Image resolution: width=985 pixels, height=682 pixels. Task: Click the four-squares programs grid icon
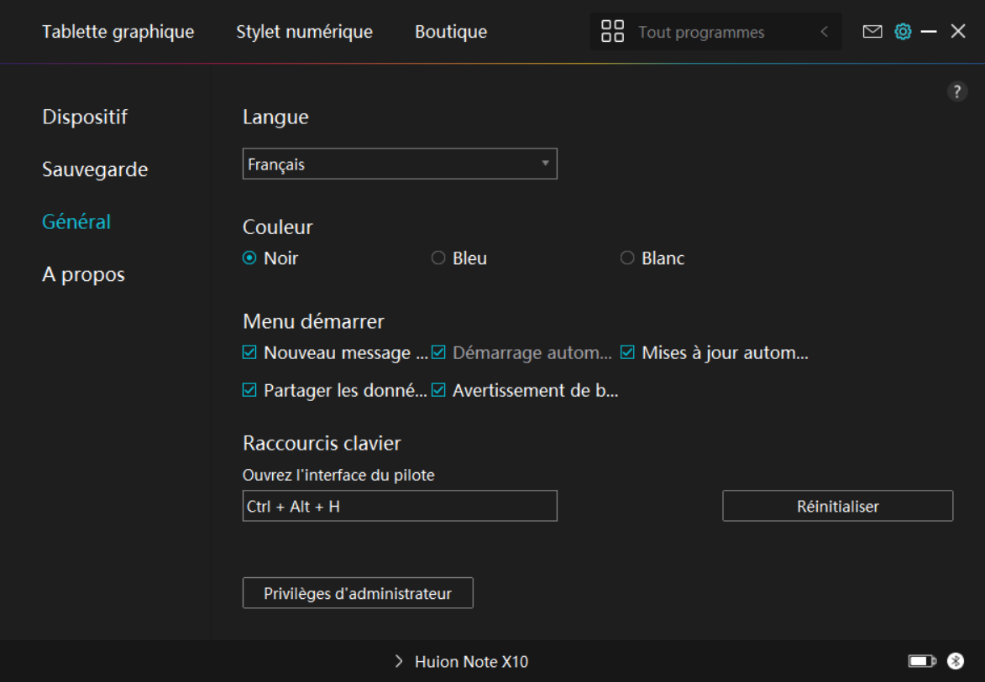(x=612, y=32)
